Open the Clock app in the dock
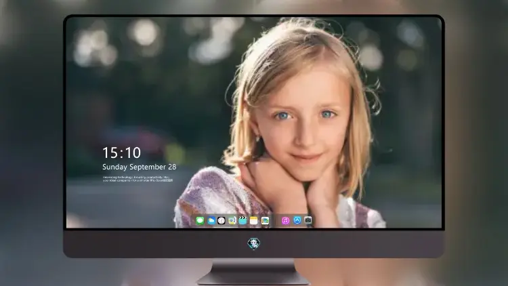Screen dimensions: 508x286 pyautogui.click(x=221, y=220)
